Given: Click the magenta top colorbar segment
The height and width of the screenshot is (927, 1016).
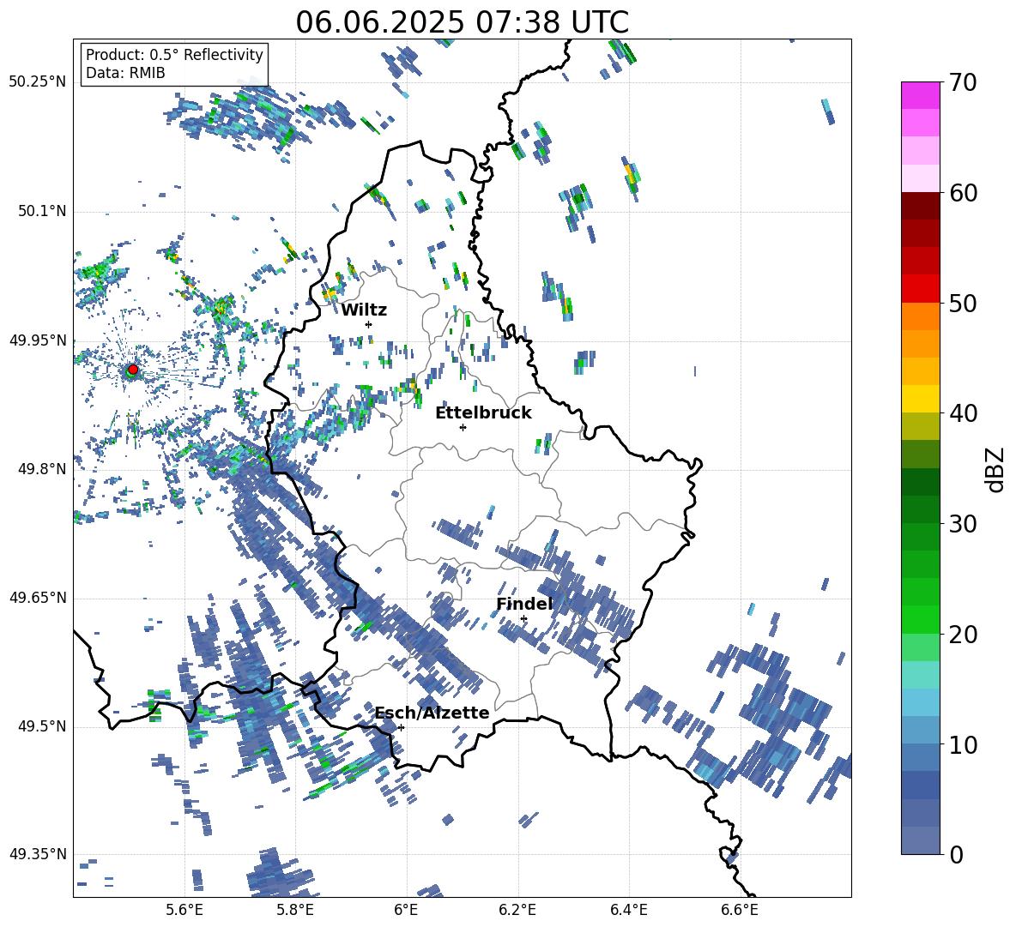Looking at the screenshot, I should [x=921, y=95].
